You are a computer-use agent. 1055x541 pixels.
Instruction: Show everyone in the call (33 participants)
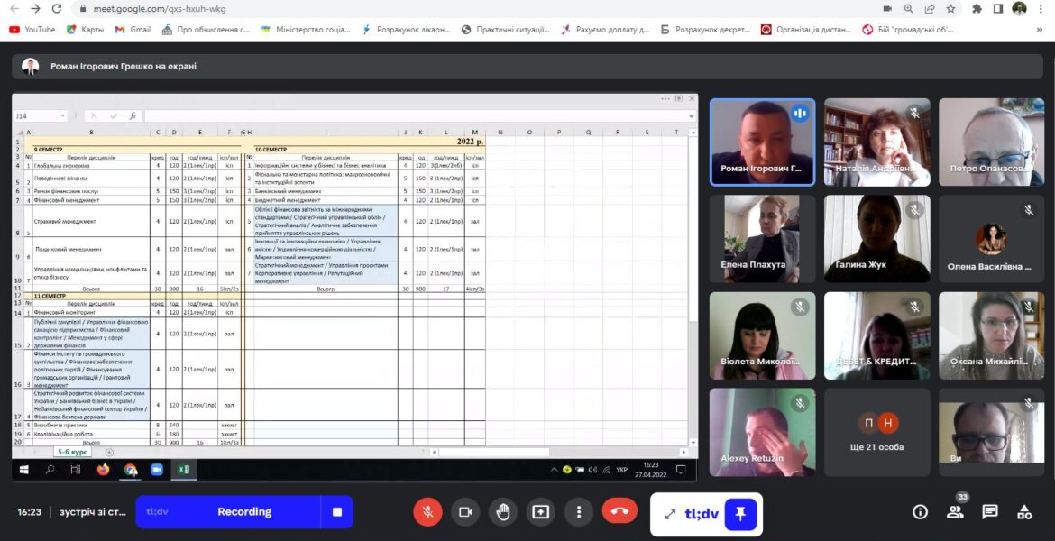[956, 512]
